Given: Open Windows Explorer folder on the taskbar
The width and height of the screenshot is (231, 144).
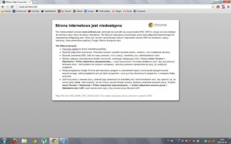Looking at the screenshot, I should 24,141.
